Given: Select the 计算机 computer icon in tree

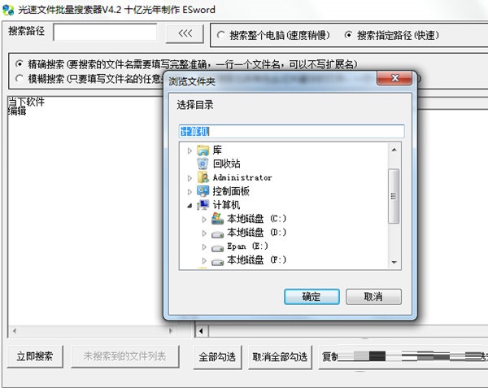Looking at the screenshot, I should coord(203,205).
